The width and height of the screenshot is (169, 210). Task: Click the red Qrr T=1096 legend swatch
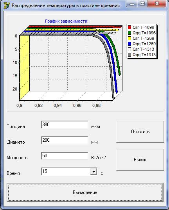tap(129, 27)
